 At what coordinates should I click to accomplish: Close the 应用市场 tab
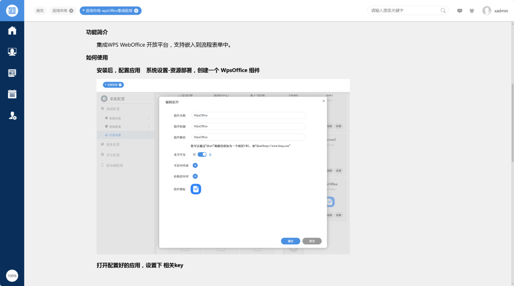tap(71, 11)
